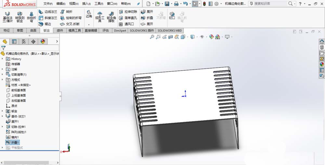Open the edit appearance color sphere icon
325x165 pixels.
coord(212,37)
